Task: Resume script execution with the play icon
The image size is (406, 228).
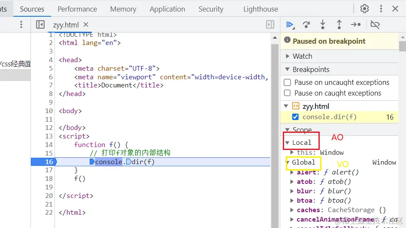Action: pos(290,25)
